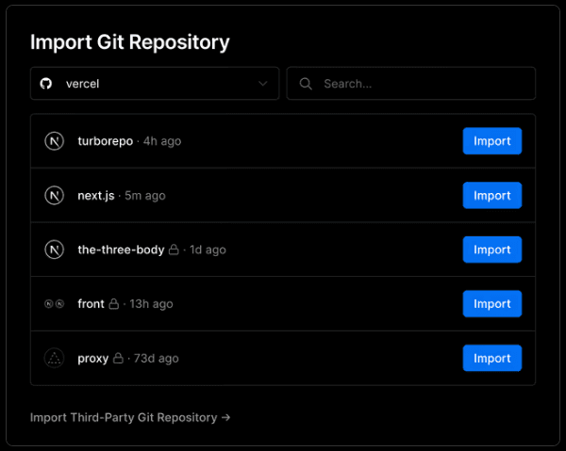Select the turborepo repository name
Image resolution: width=566 pixels, height=451 pixels.
pos(106,141)
